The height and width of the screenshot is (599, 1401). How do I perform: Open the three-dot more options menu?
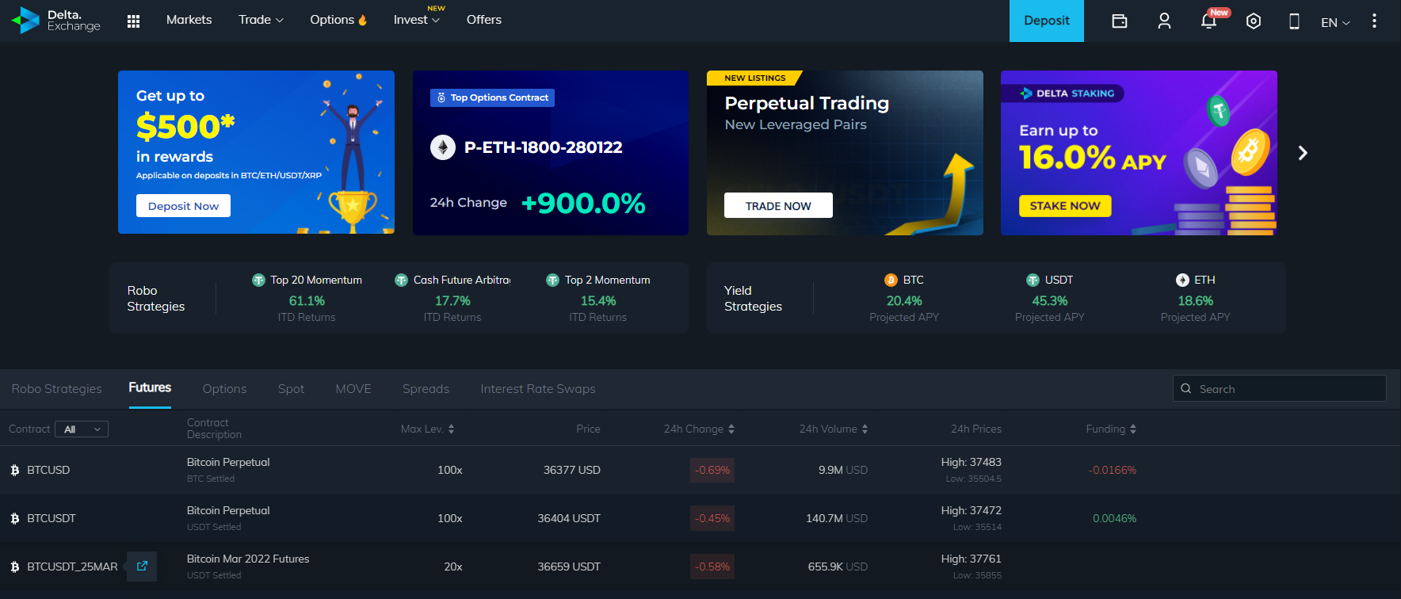[1374, 21]
